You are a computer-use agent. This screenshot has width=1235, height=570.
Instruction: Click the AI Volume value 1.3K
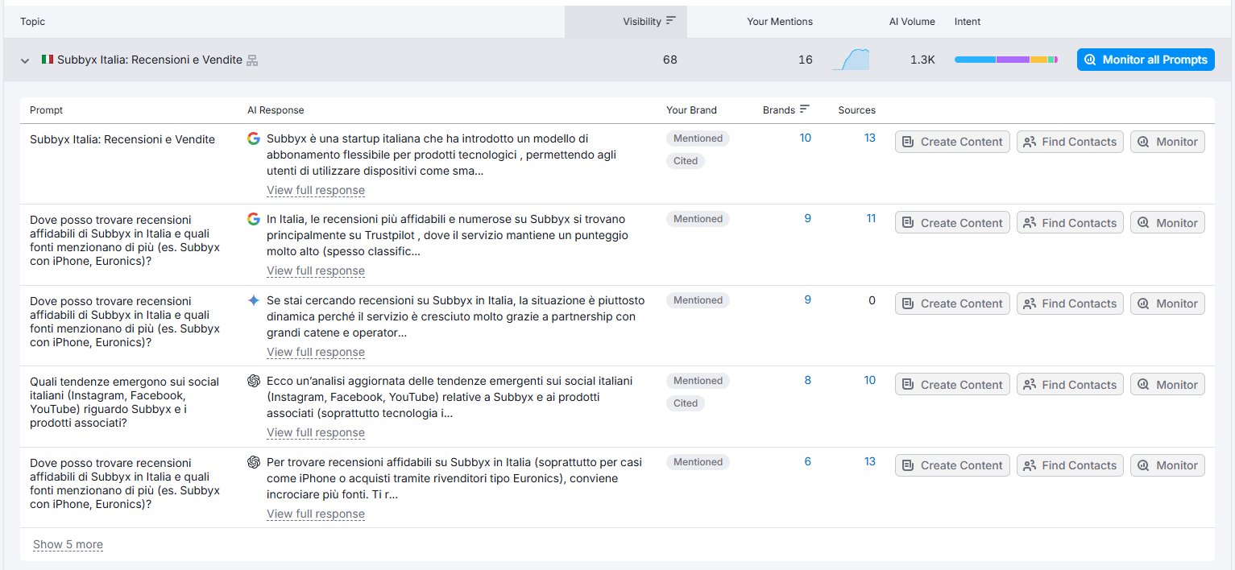coord(922,60)
